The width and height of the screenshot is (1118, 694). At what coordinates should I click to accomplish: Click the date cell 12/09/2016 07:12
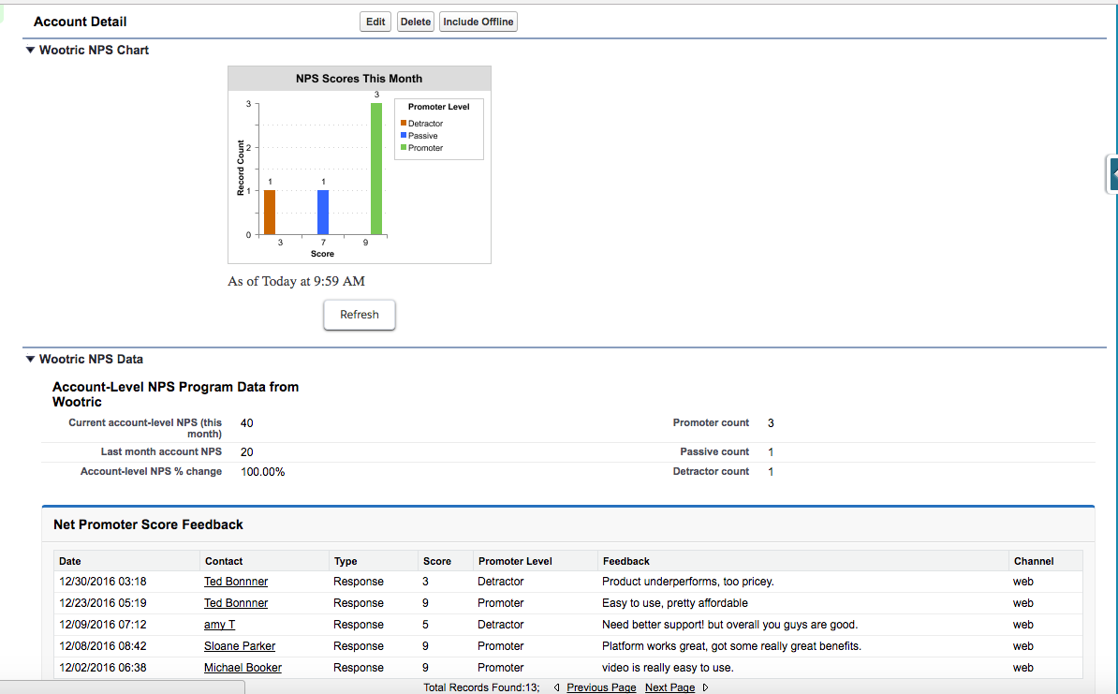pyautogui.click(x=103, y=624)
